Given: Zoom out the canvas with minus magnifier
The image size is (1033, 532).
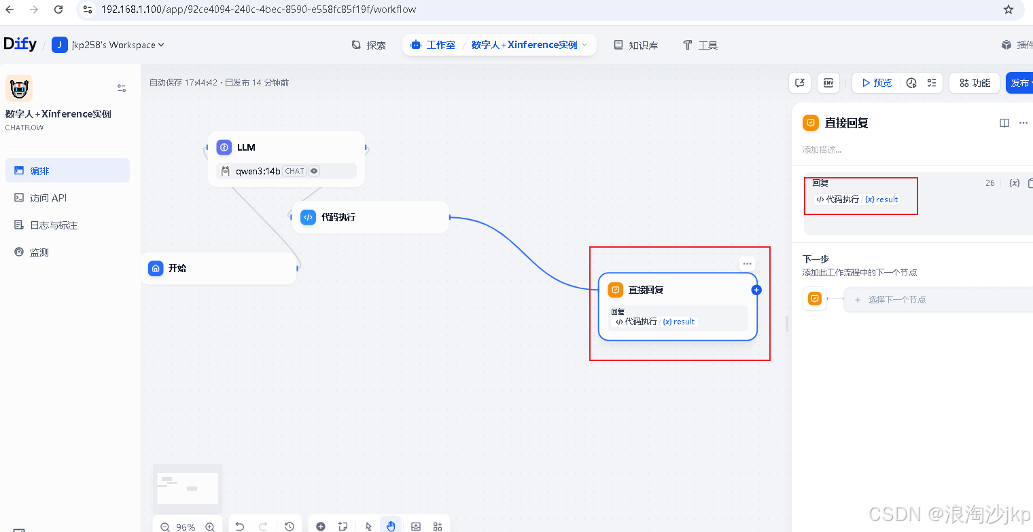Looking at the screenshot, I should (x=164, y=527).
